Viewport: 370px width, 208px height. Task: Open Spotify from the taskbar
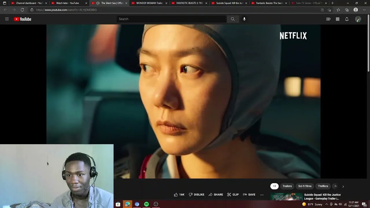(147, 204)
